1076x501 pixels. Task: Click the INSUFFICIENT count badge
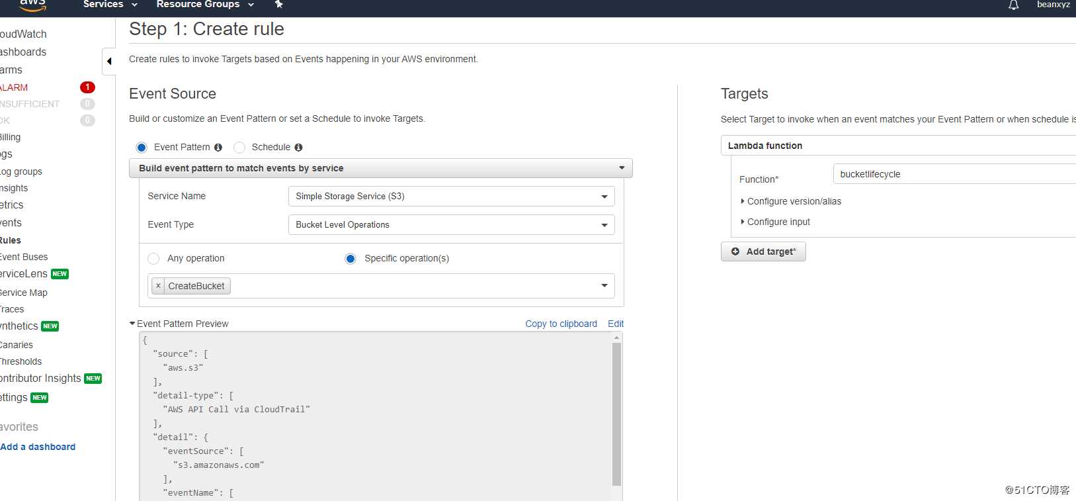[87, 104]
